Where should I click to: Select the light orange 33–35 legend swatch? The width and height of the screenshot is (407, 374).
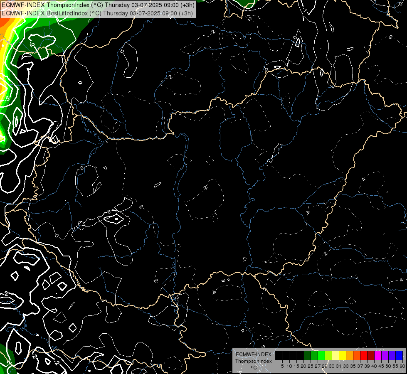click(350, 355)
